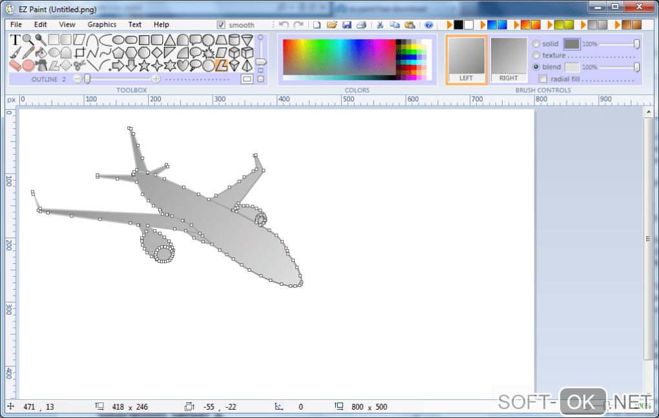Enable the radial fill checkbox
Viewport: 659px width, 418px height.
[x=543, y=79]
